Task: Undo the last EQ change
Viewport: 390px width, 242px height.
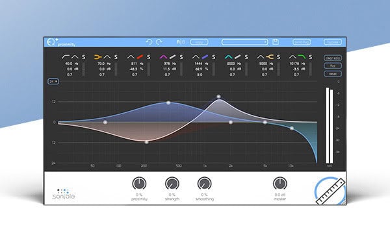Action: 149,42
